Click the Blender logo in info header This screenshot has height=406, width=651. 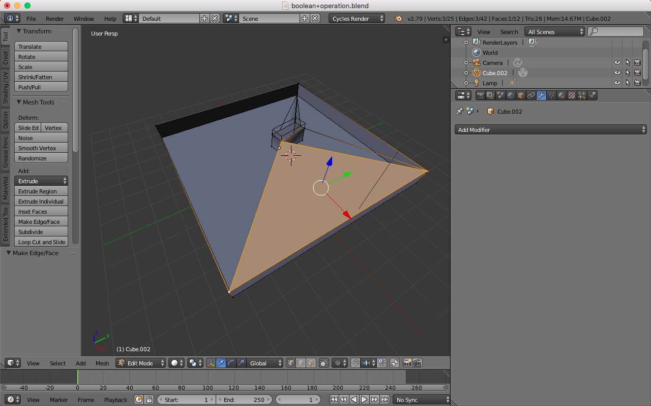[x=398, y=18]
